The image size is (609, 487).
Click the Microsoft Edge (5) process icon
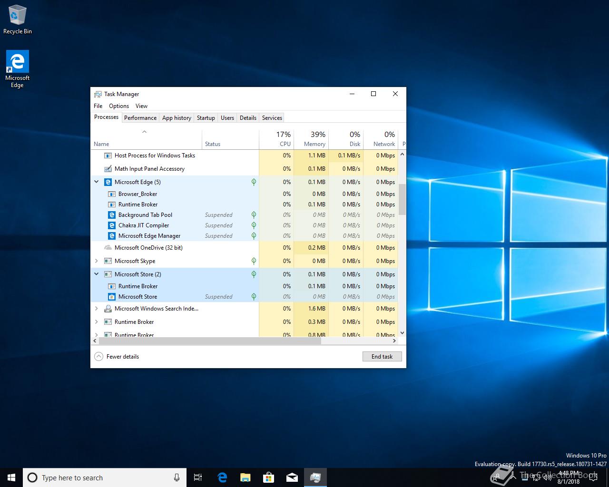[108, 182]
